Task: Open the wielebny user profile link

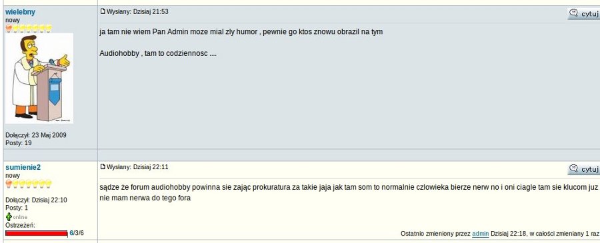Action: point(20,12)
